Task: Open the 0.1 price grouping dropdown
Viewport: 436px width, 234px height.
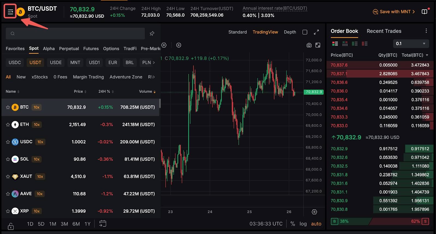Action: [x=411, y=44]
